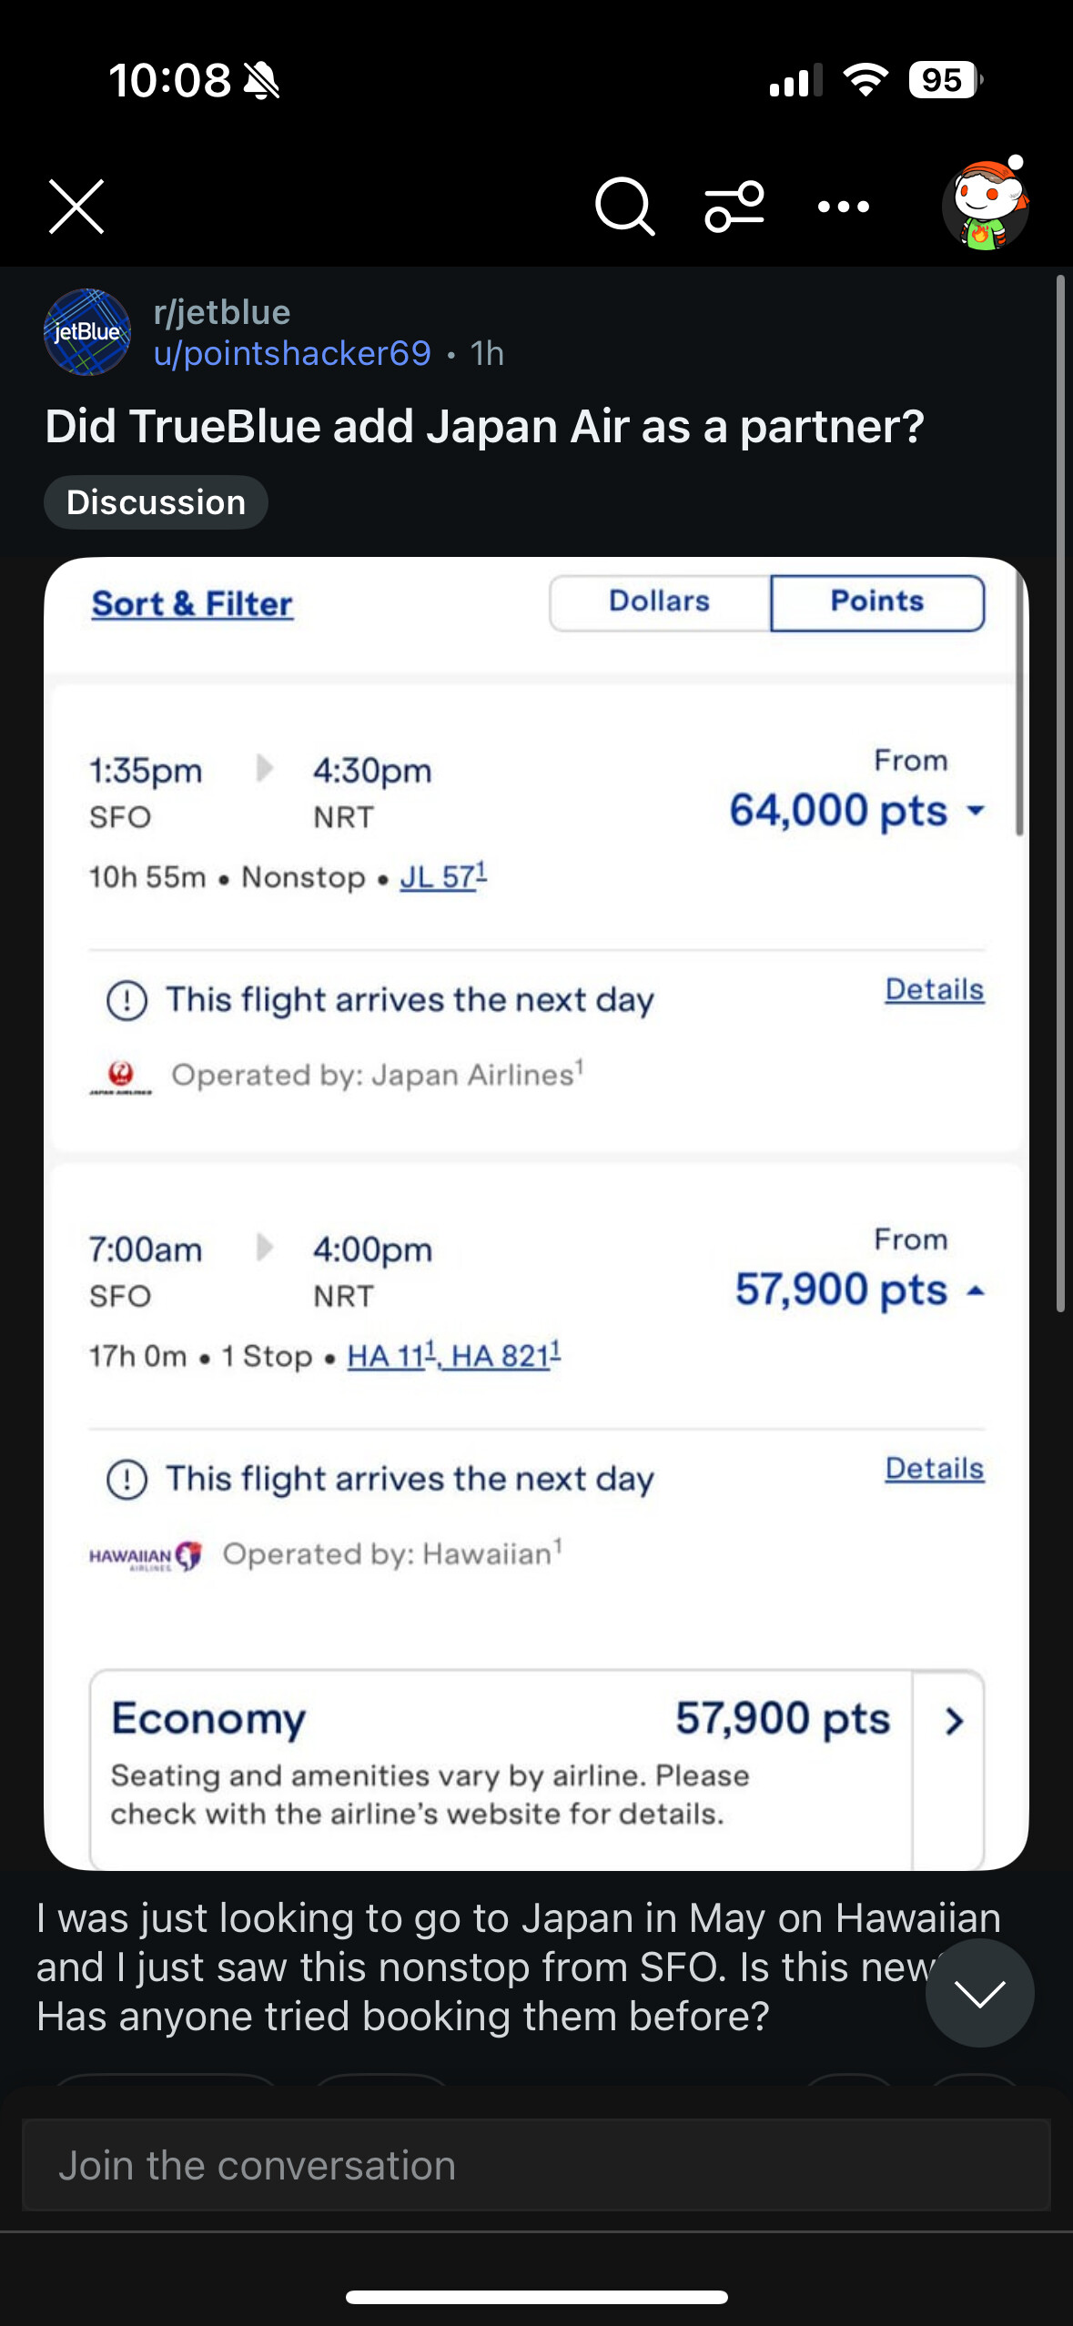
Task: Tap the Join the conversation field
Action: click(x=536, y=2165)
